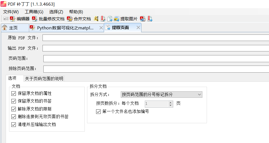The height and width of the screenshot is (143, 269).
Task: Click the last toolbar icon with blue arrow
Action: [x=150, y=19]
